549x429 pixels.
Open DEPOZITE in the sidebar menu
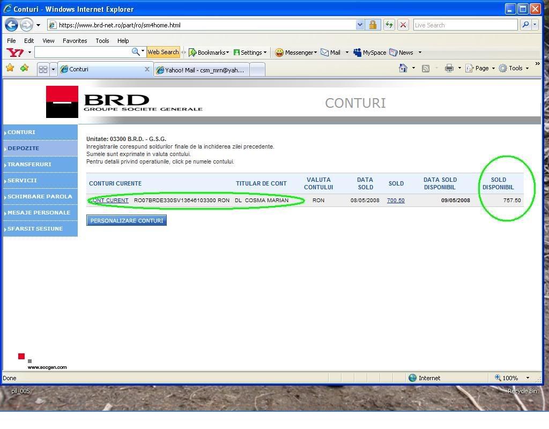(x=40, y=148)
